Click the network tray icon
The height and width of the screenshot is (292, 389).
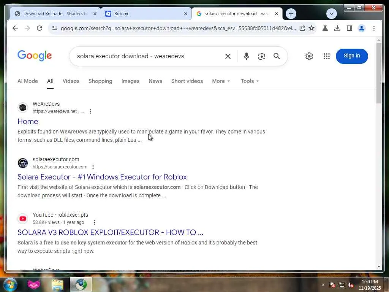tap(342, 285)
